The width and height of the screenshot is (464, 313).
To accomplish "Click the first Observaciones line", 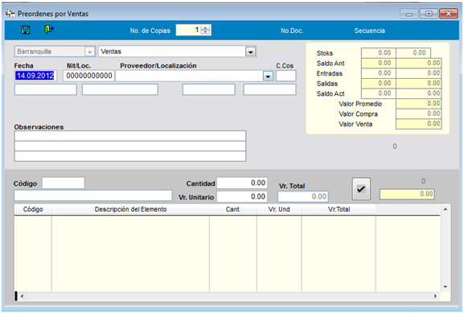I will pos(130,136).
